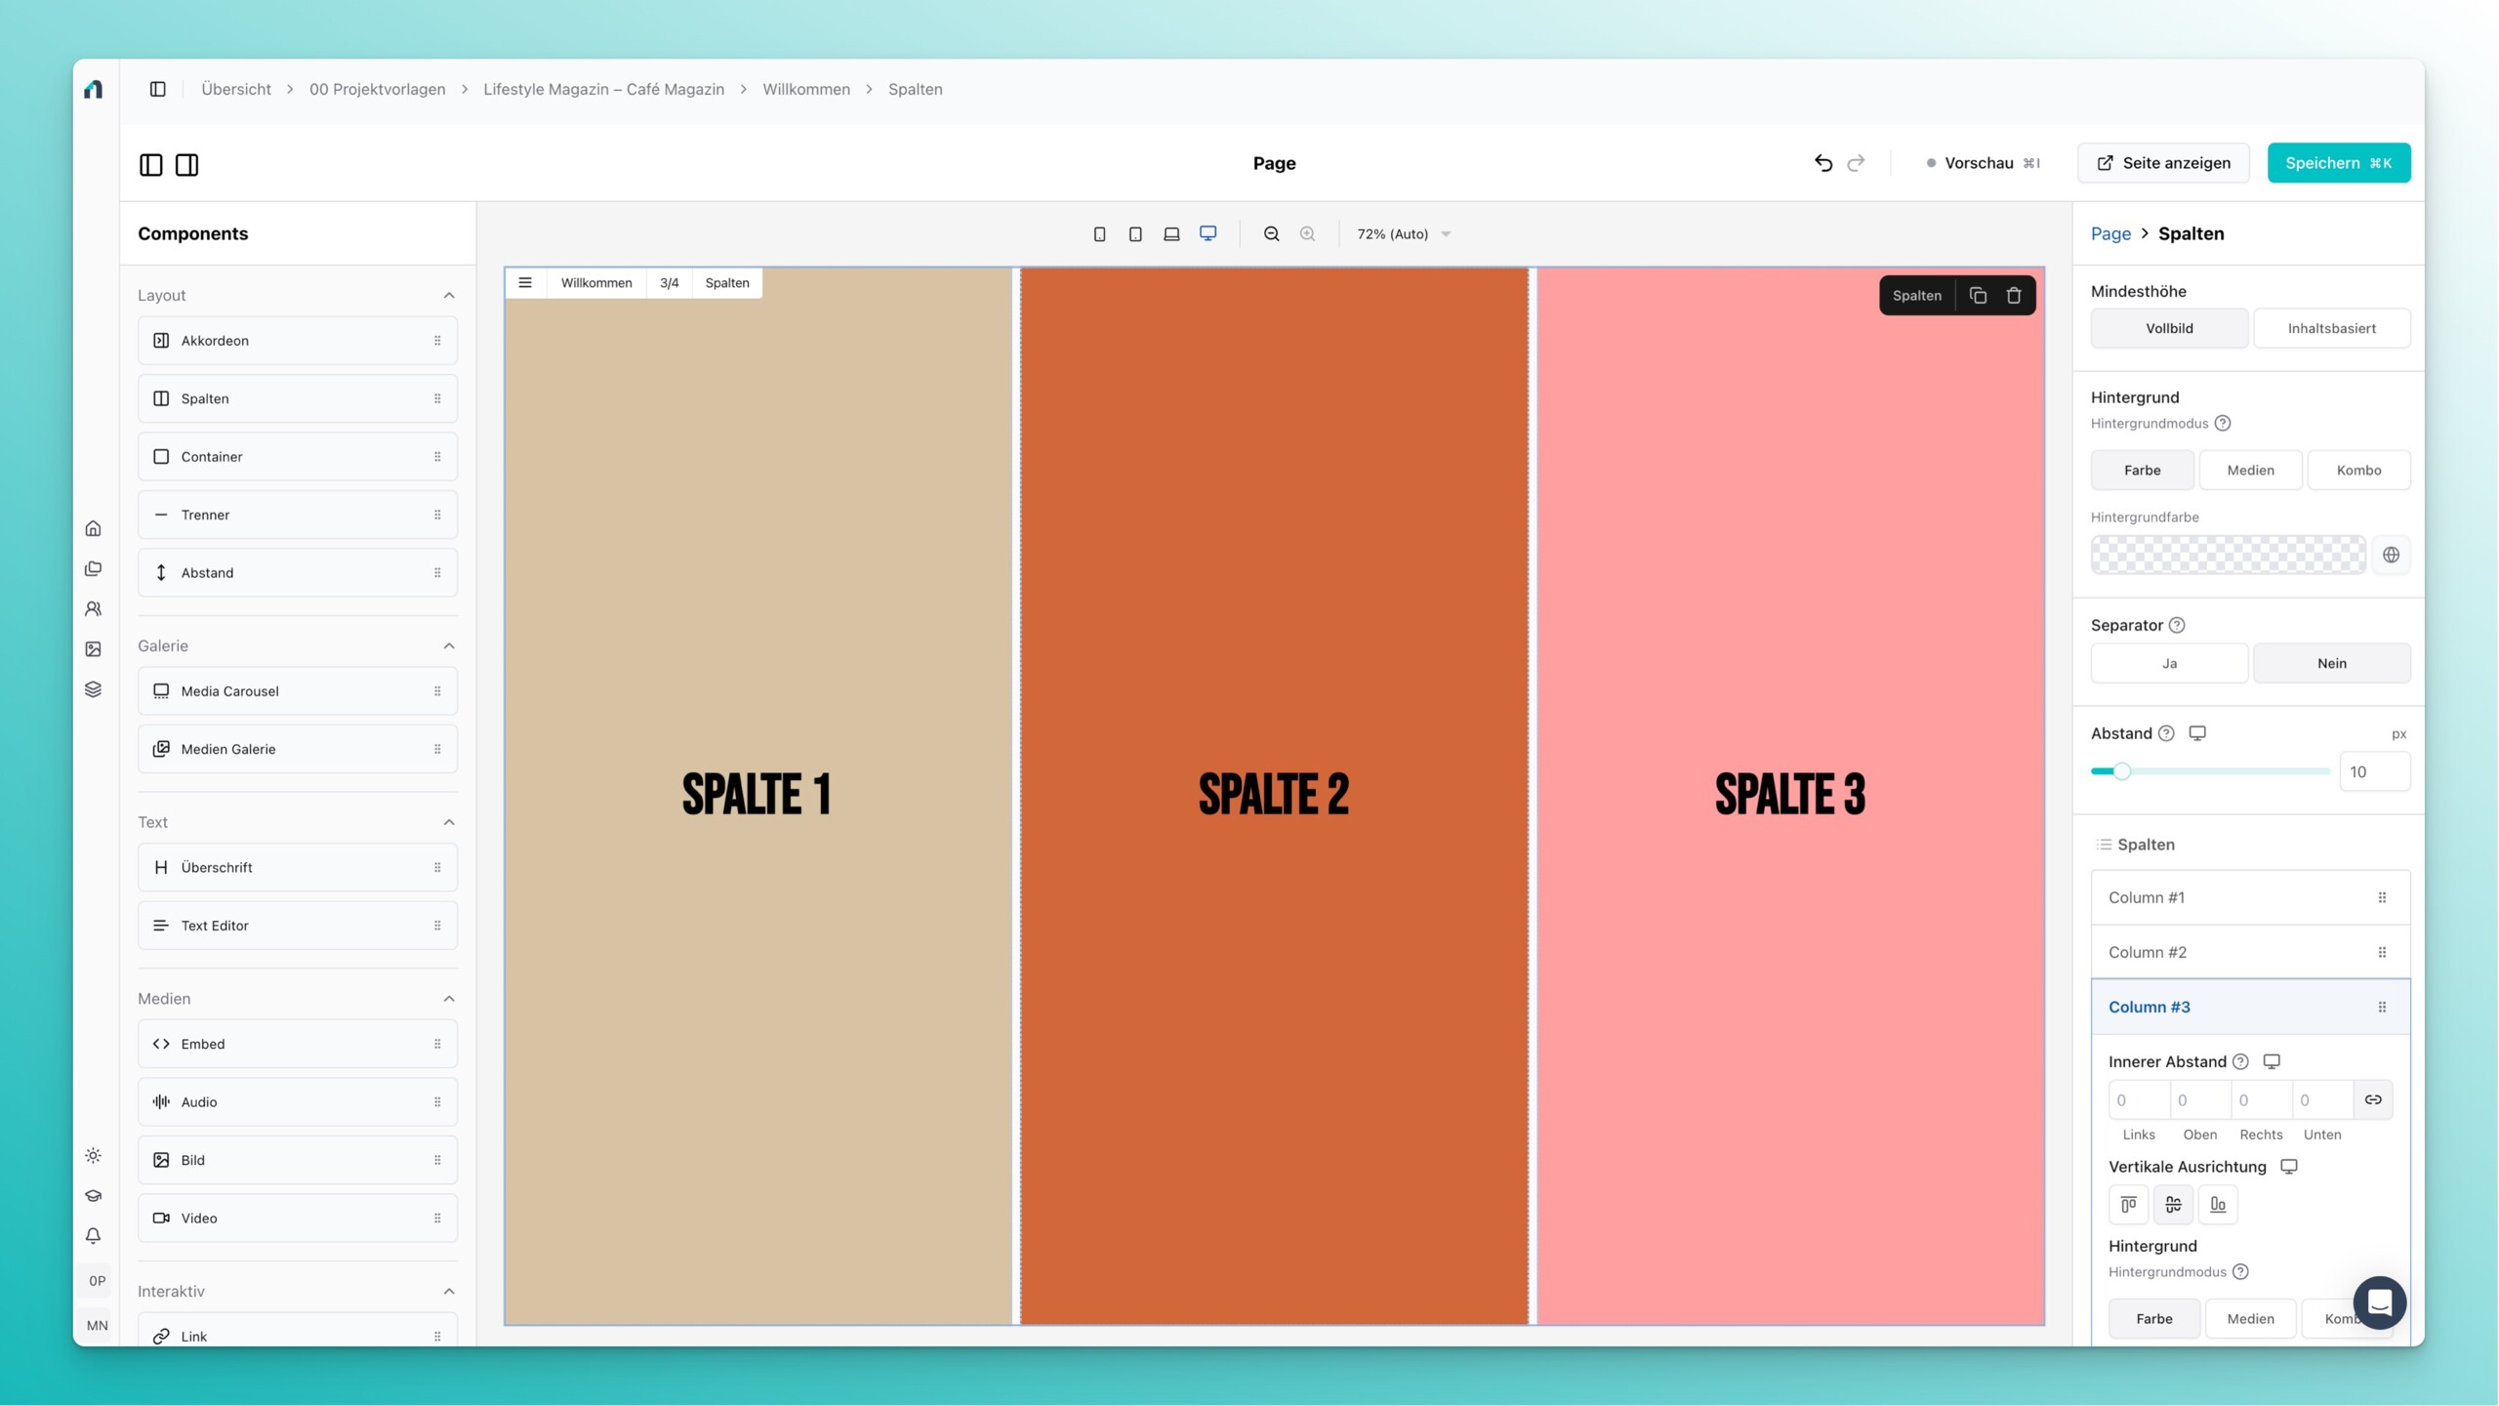Set Mindesthöhe to Inhaltsbasiert
Image resolution: width=2499 pixels, height=1406 pixels.
click(2331, 329)
